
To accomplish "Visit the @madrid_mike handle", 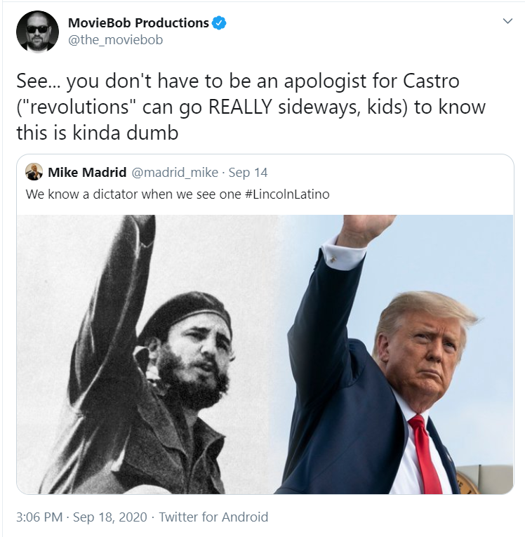I will (175, 173).
